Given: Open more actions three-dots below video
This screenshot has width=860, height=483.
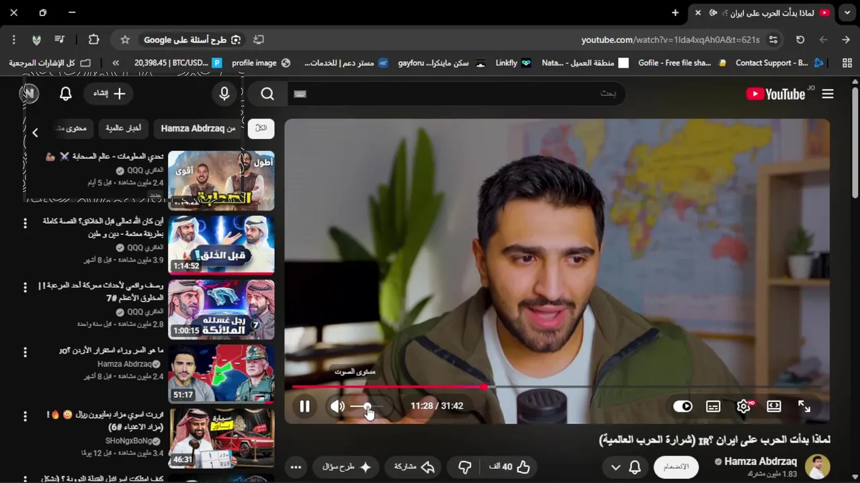Looking at the screenshot, I should (x=296, y=467).
